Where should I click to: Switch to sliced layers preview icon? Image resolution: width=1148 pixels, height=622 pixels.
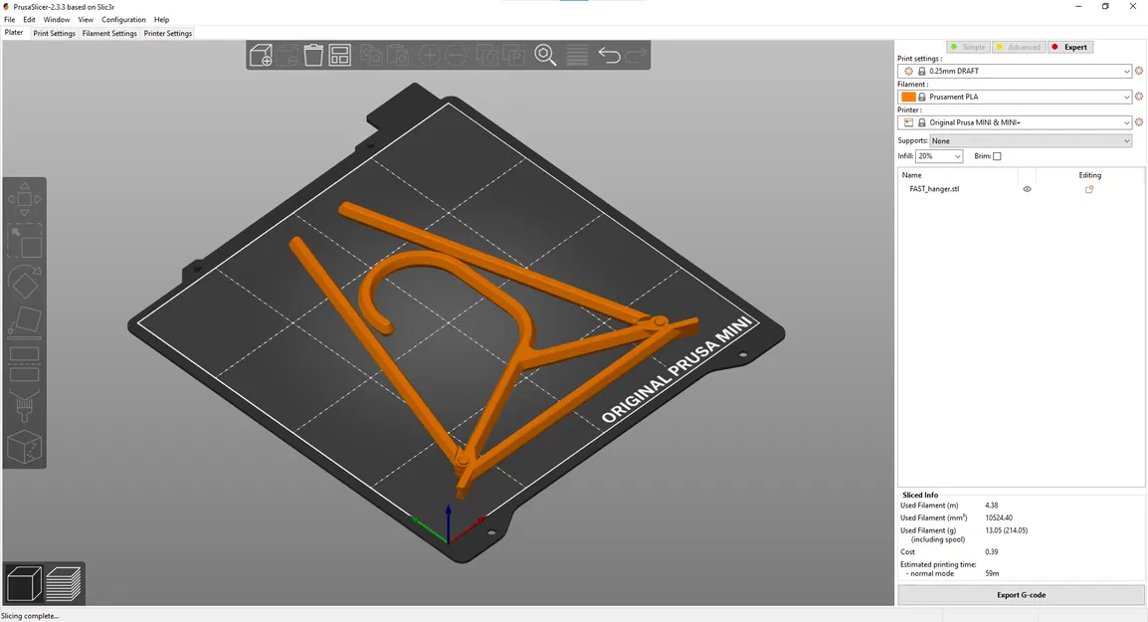[x=64, y=584]
